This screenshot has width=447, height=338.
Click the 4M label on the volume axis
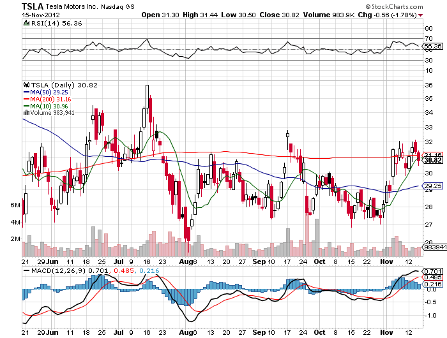(15, 222)
